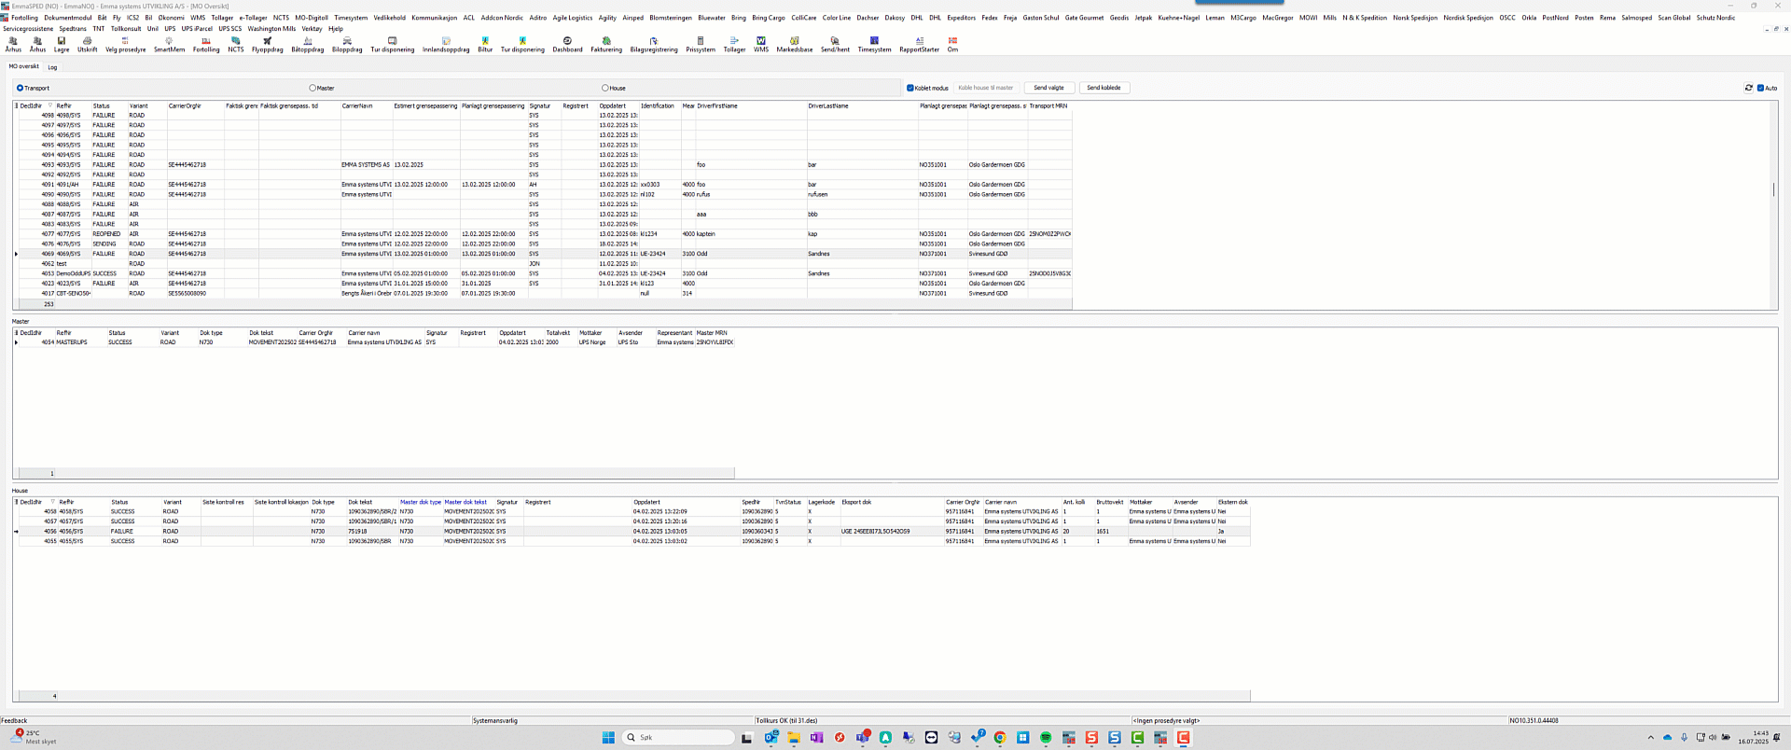1791x750 pixels.
Task: Open the Tollager toolbar icon
Action: click(x=734, y=45)
